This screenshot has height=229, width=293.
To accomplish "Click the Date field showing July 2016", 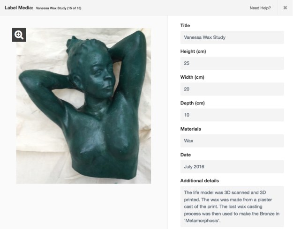I will [232, 167].
